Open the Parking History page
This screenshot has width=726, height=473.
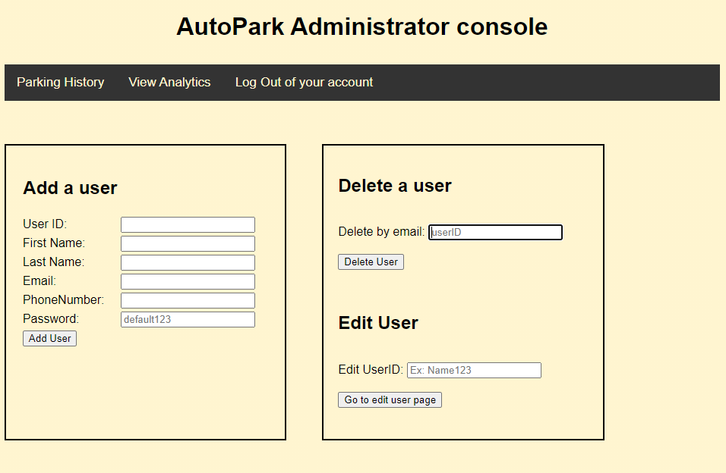click(61, 82)
